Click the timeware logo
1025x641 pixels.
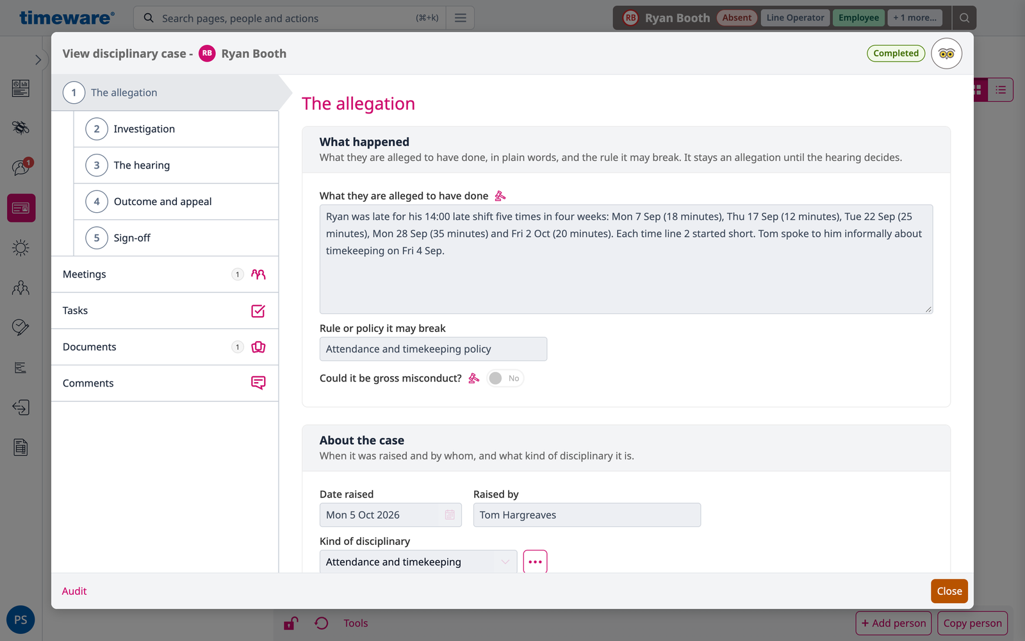point(67,18)
